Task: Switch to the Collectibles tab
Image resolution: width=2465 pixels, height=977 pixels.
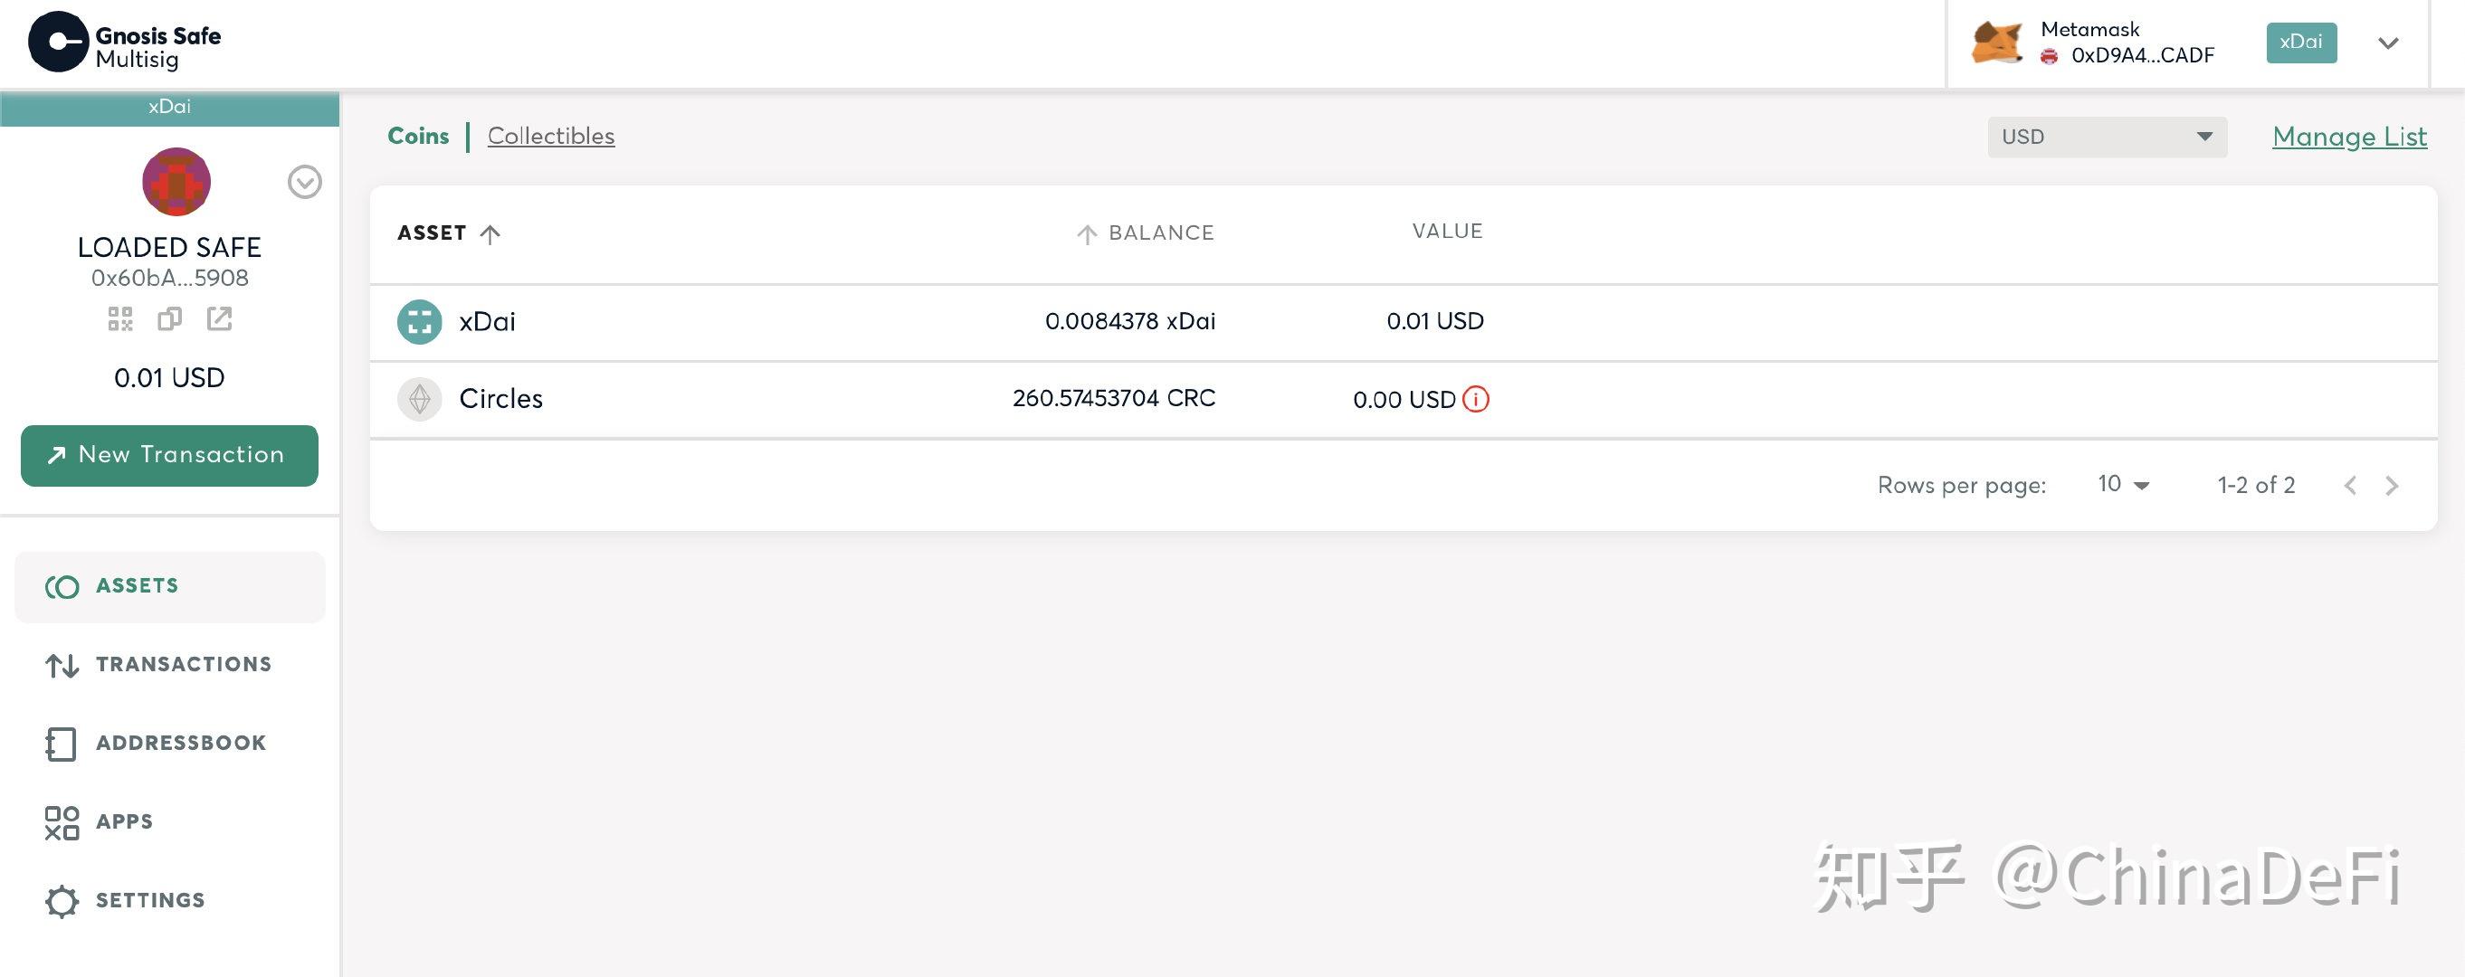Action: tap(550, 135)
